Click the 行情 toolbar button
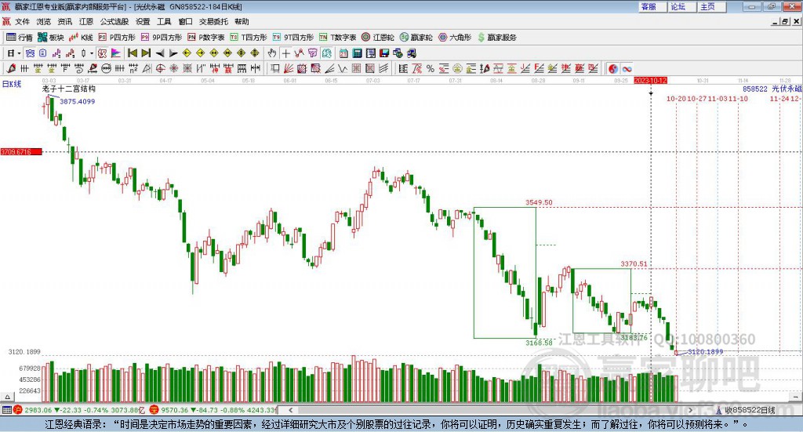The width and height of the screenshot is (803, 432). (x=20, y=38)
